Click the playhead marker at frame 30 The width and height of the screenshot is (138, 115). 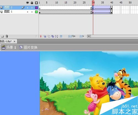(93, 3)
